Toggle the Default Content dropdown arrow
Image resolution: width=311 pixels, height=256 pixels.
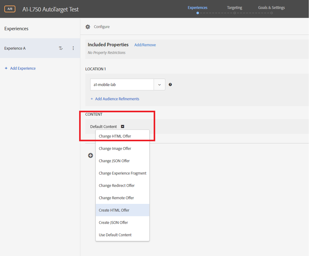[123, 126]
